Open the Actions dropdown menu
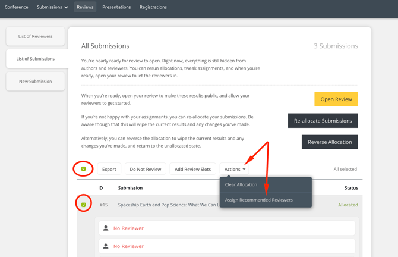 [x=235, y=169]
